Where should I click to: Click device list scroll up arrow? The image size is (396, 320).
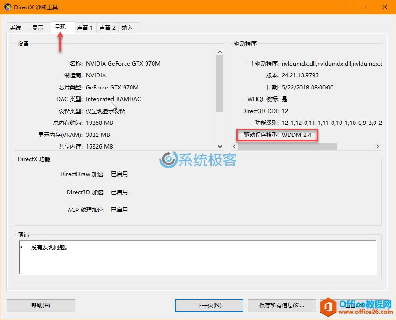[x=220, y=52]
